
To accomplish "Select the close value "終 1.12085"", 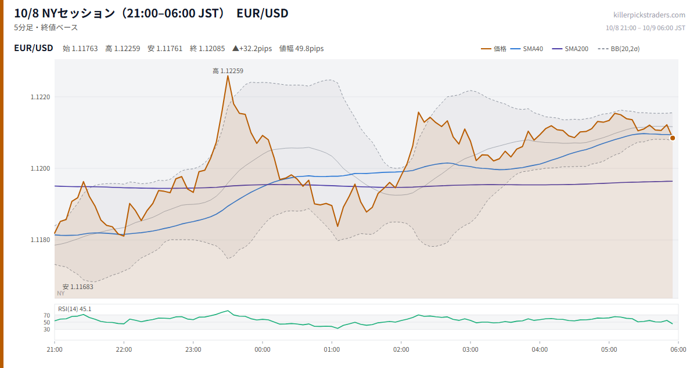I will [207, 49].
